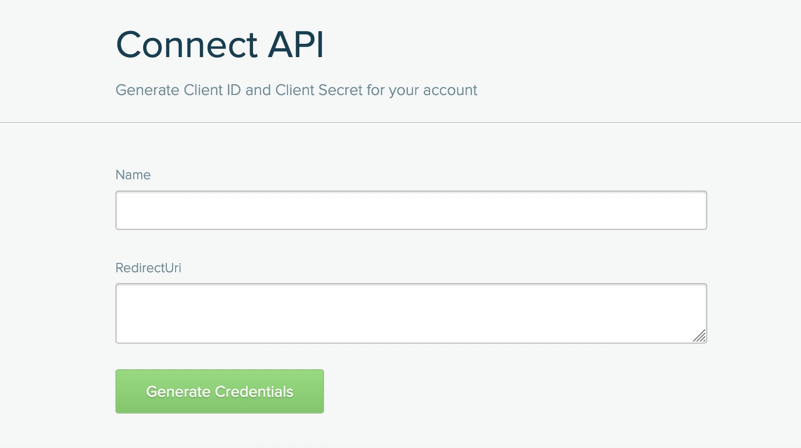Click the Generate Credentials button
The width and height of the screenshot is (801, 448).
point(219,391)
